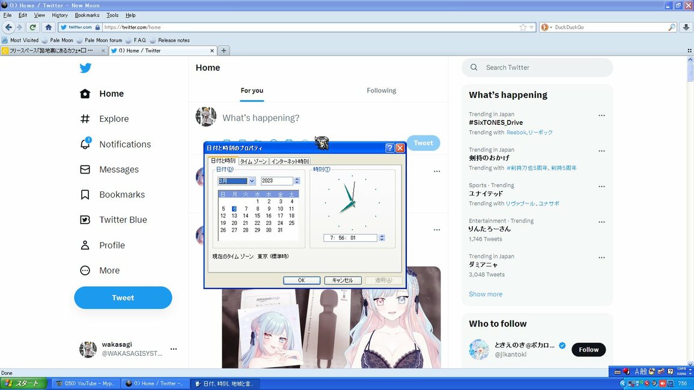Open Bookmarks in Twitter sidebar

tap(123, 194)
